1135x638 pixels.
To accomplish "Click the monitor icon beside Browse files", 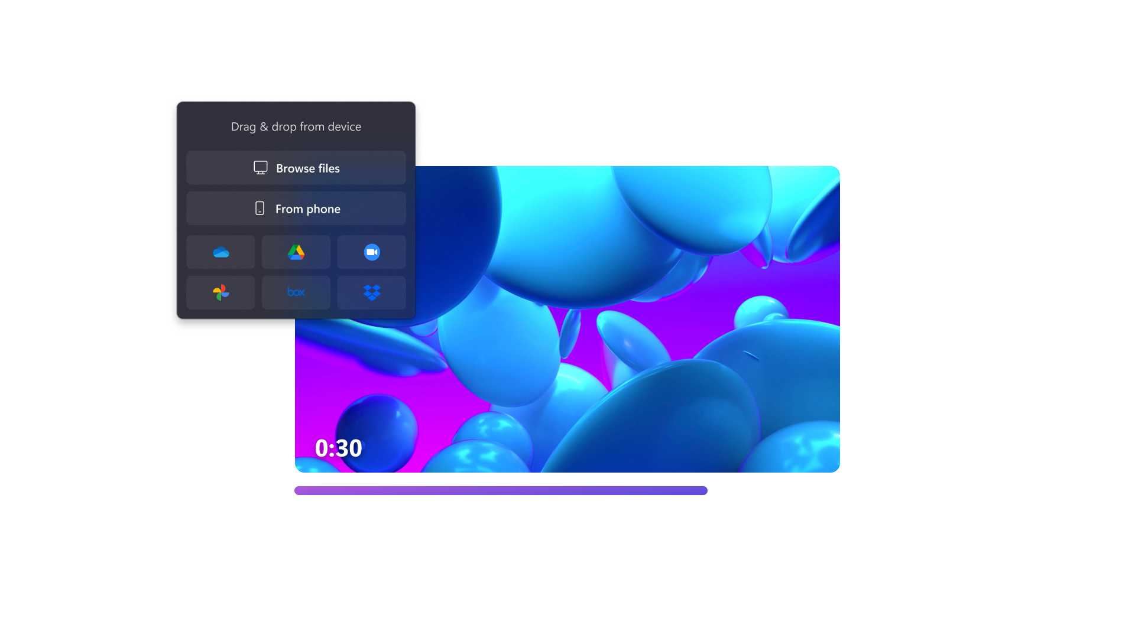I will click(261, 168).
